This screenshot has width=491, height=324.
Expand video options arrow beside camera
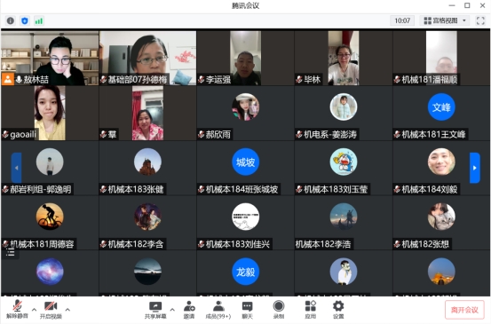coord(67,310)
